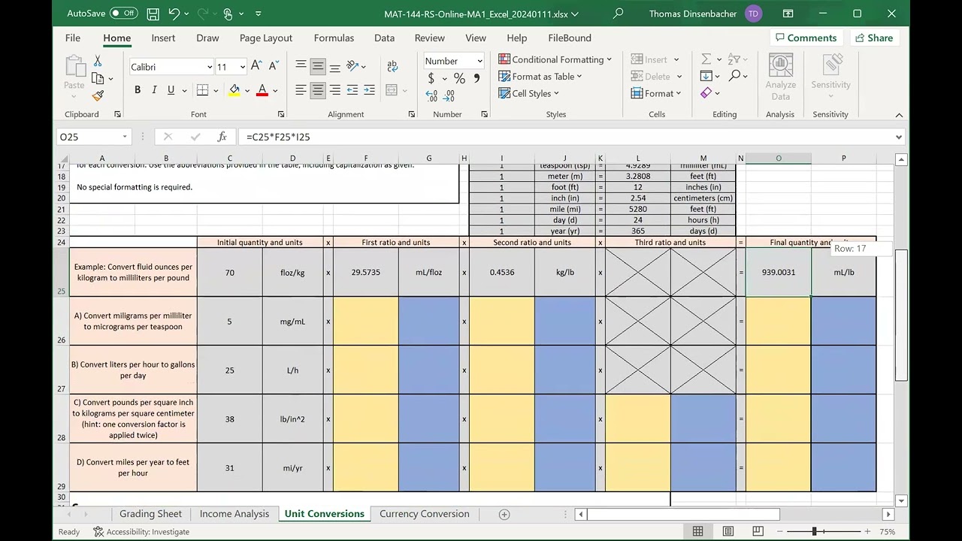
Task: Open Analyze Data tool
Action: point(781,77)
